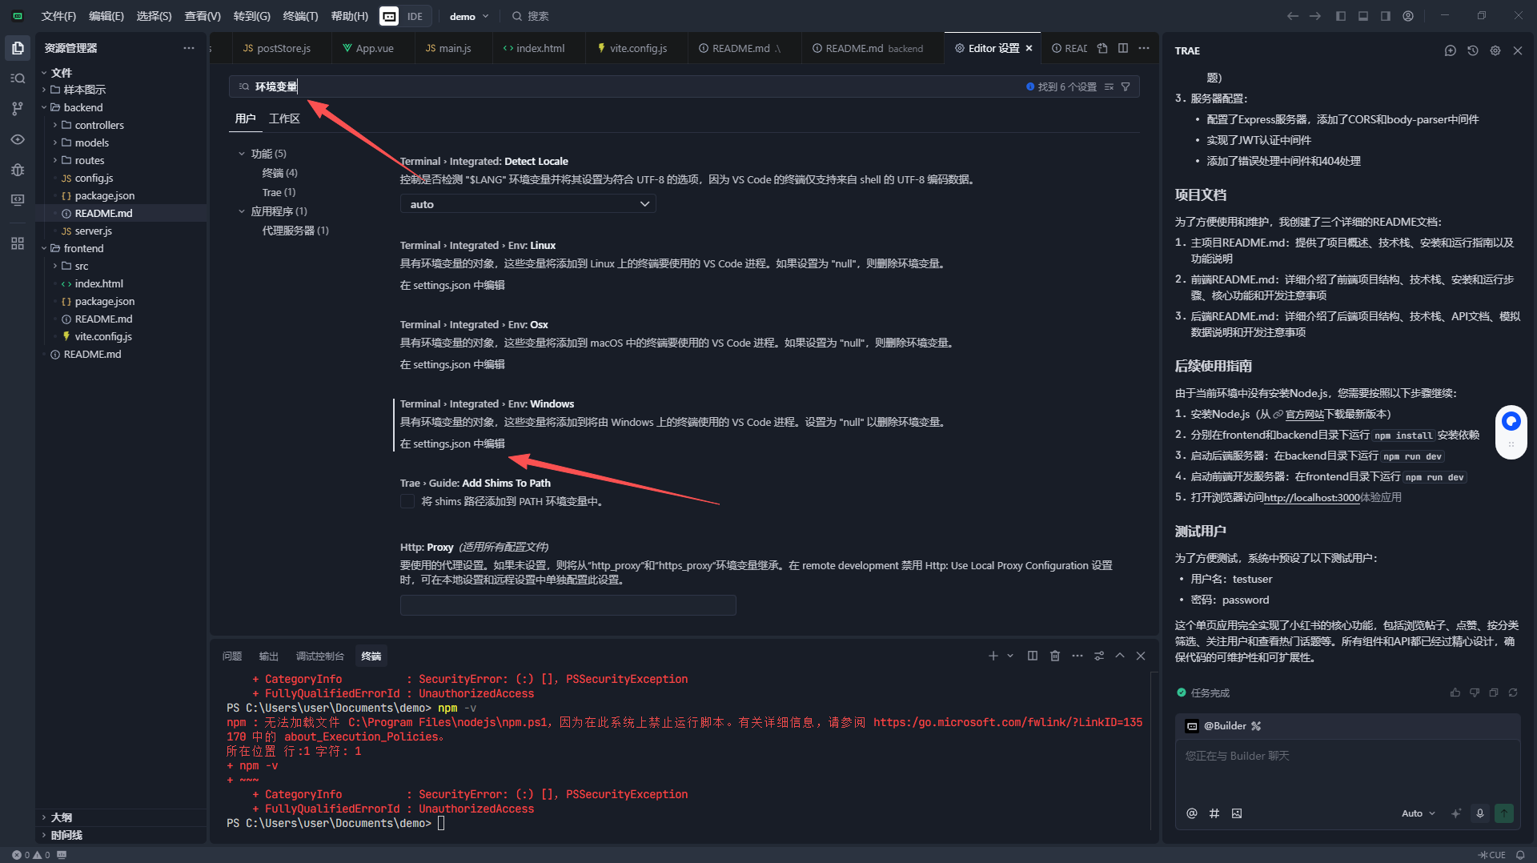The height and width of the screenshot is (863, 1537).
Task: Switch to the 工作区 settings tab
Action: pos(284,118)
